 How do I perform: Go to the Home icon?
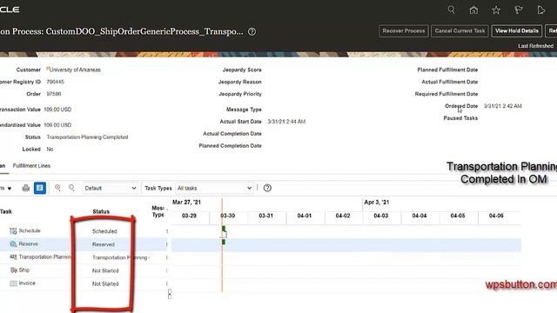tap(473, 10)
